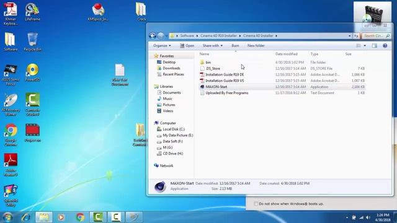397x223 pixels.
Task: Open Internet Explorer from the taskbar
Action: click(26, 217)
